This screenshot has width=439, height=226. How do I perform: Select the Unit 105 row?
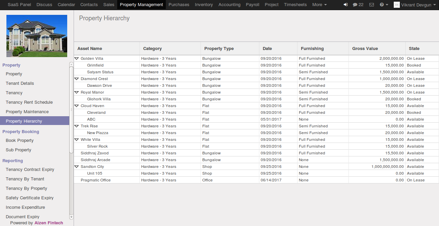(256, 173)
